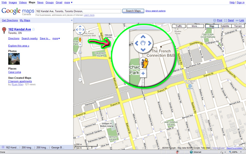This screenshot has width=246, height=154.
Task: Toggle the Traffic layer on the map
Action: pos(179,26)
